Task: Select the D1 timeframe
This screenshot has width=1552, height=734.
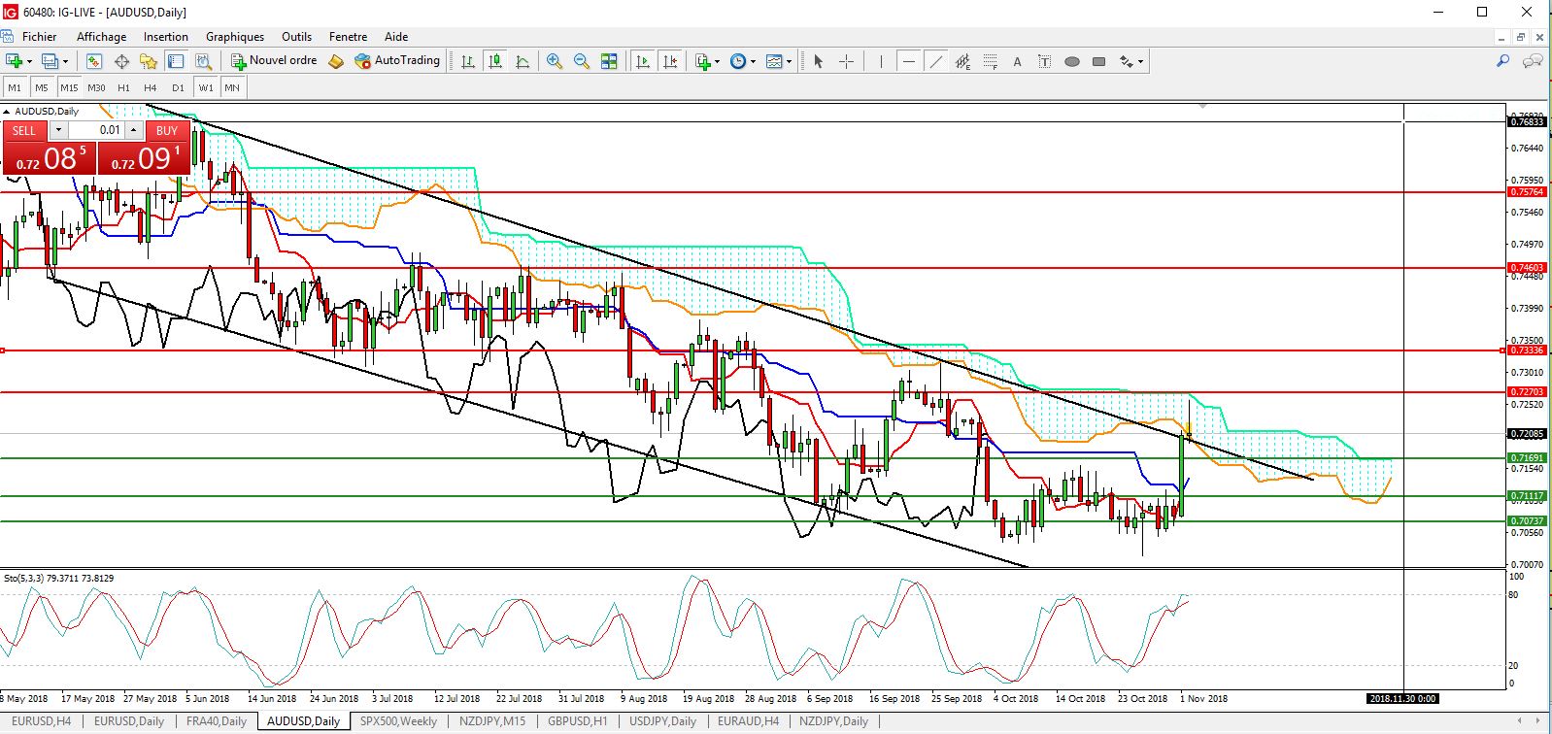Action: (x=178, y=87)
